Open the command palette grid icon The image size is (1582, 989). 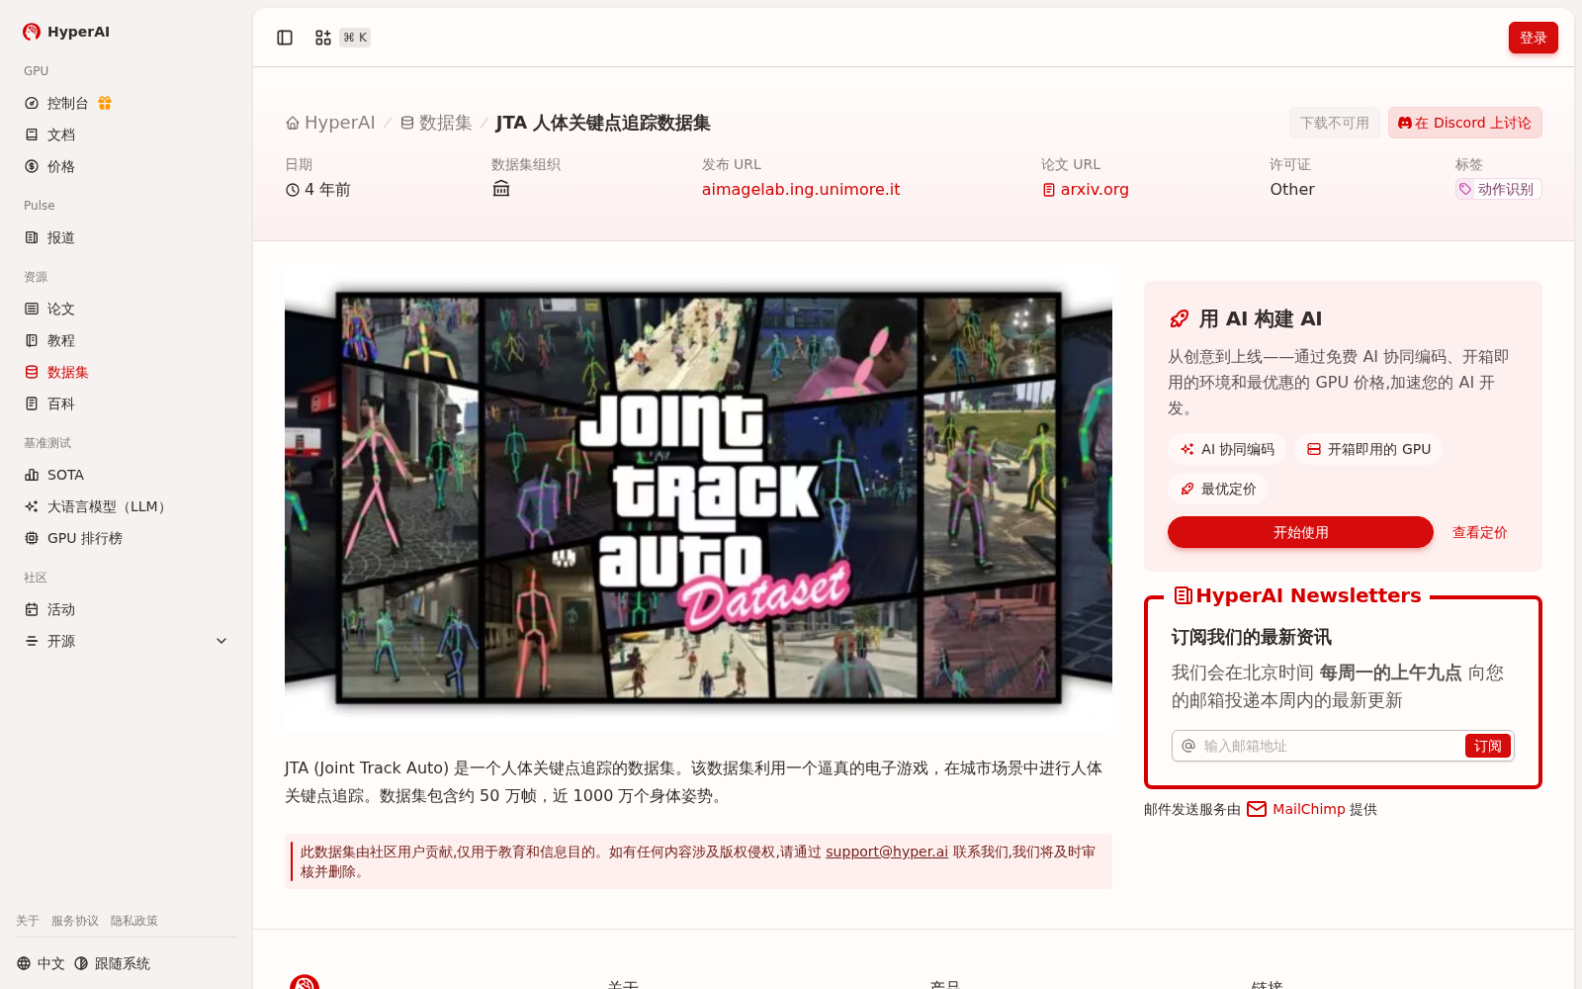[323, 38]
